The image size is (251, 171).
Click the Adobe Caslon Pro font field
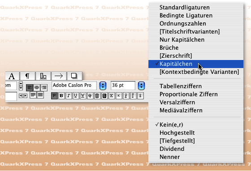tap(74, 85)
